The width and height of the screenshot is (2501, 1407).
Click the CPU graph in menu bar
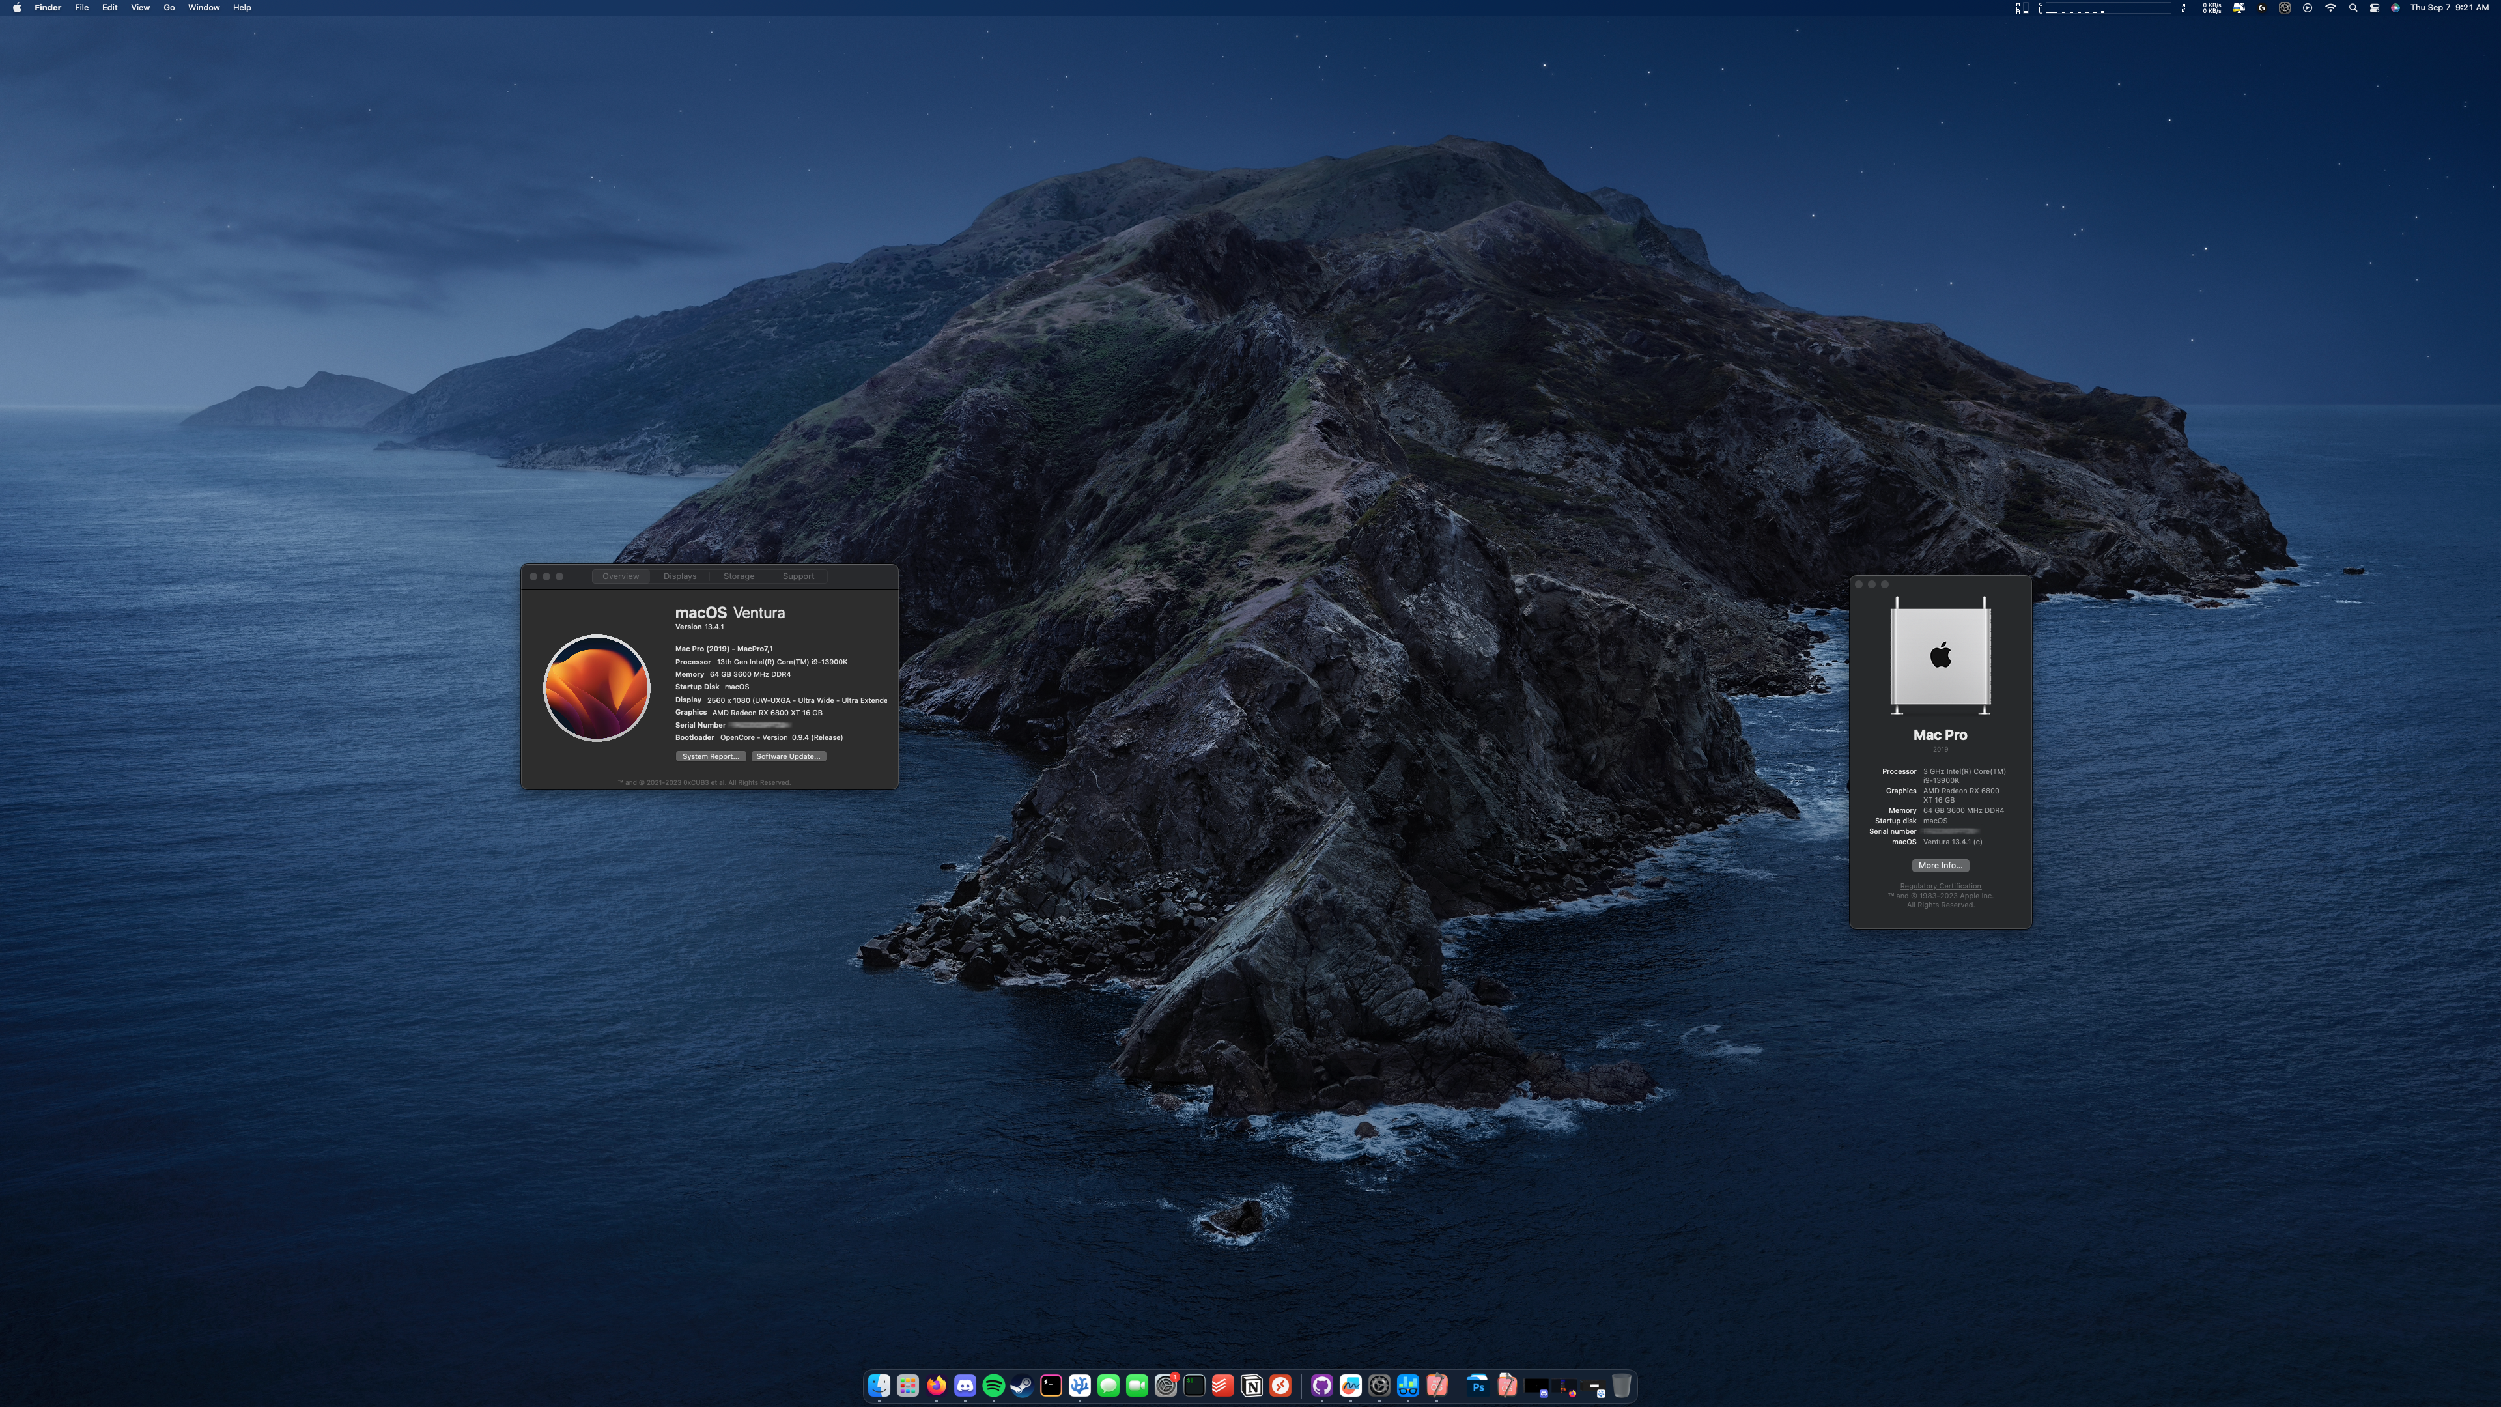(2105, 8)
